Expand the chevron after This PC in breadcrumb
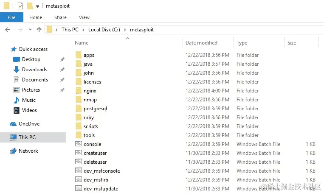Screen dimensions: 324x193 tap(83, 30)
